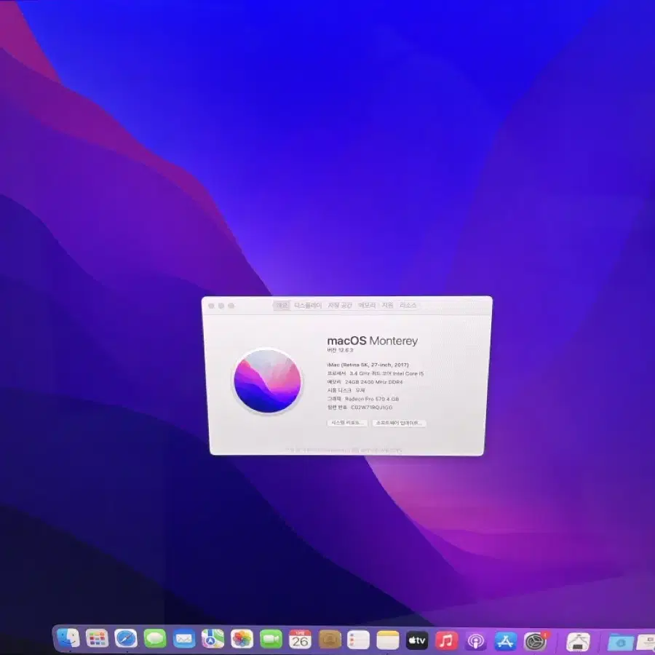Go to the 메모리 tab
Screen dimensions: 655x655
click(x=367, y=306)
